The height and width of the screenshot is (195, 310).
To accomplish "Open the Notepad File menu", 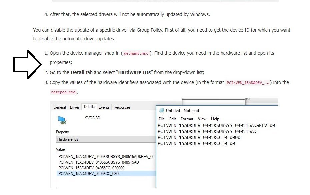I will (x=162, y=119).
